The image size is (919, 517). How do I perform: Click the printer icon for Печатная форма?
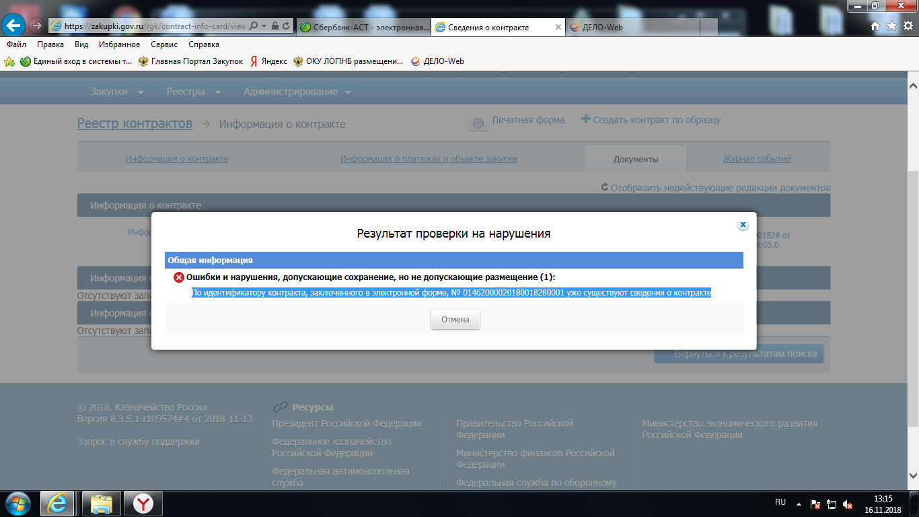pyautogui.click(x=478, y=123)
